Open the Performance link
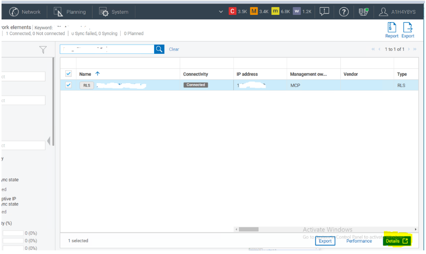This screenshot has height=254, width=426. pyautogui.click(x=359, y=241)
